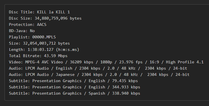The height and width of the screenshot is (106, 209).
Task: Click the word Japanese in audio line
Action: pos(65,74)
